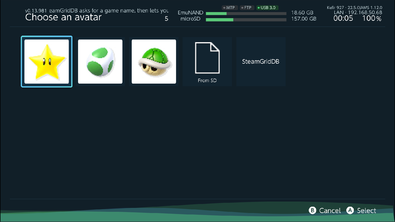
Task: Select the yellow star avatar
Action: click(x=47, y=61)
